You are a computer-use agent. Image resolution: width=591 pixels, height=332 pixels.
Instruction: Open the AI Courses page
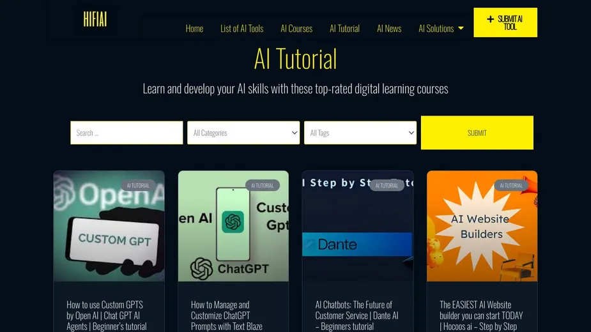(x=296, y=28)
